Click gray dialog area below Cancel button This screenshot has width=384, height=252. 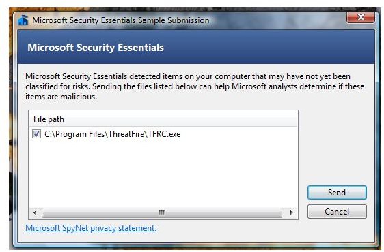tap(337, 230)
